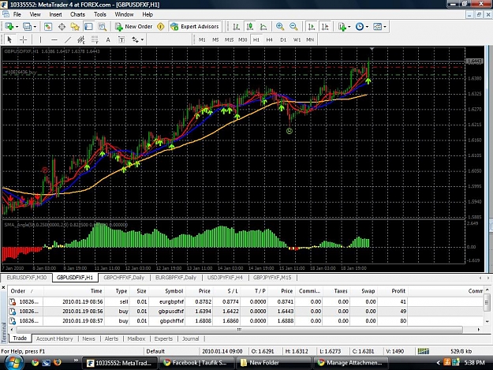This screenshot has width=493, height=370.
Task: Sort trades by Symbol column header
Action: (x=174, y=291)
